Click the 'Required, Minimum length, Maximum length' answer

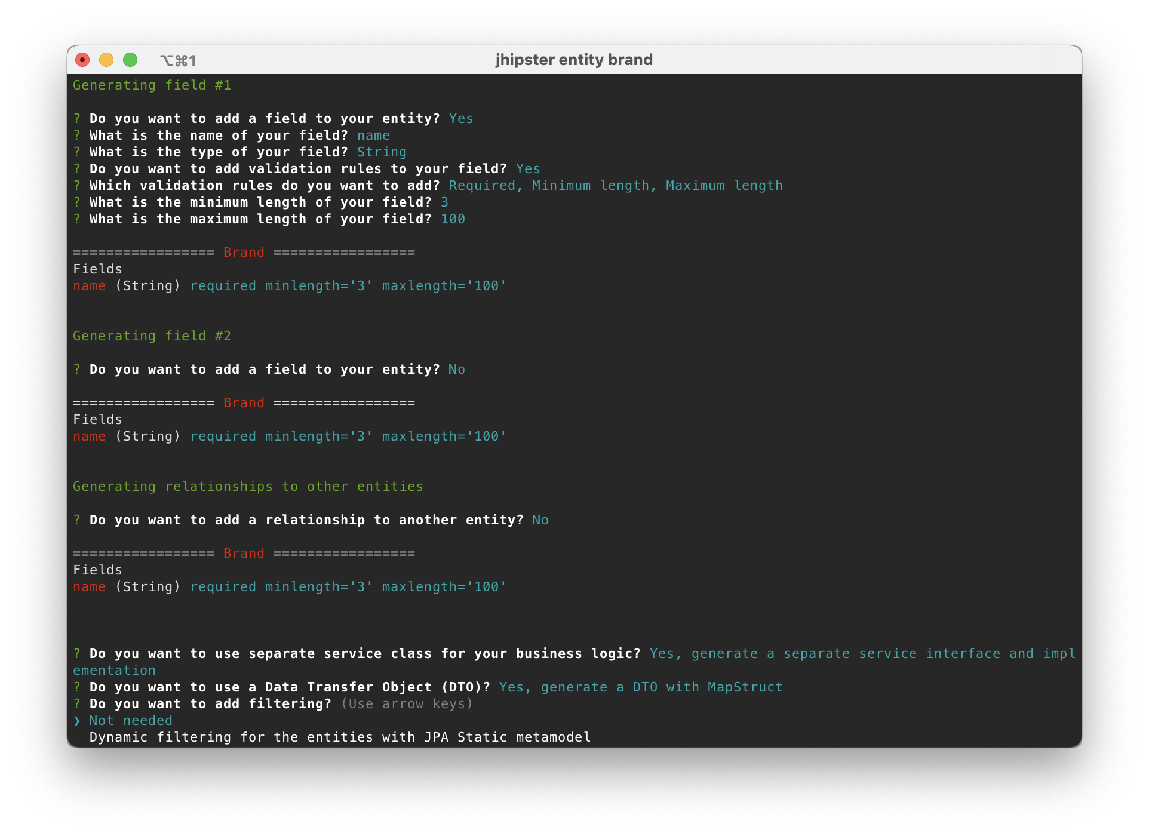coord(616,186)
